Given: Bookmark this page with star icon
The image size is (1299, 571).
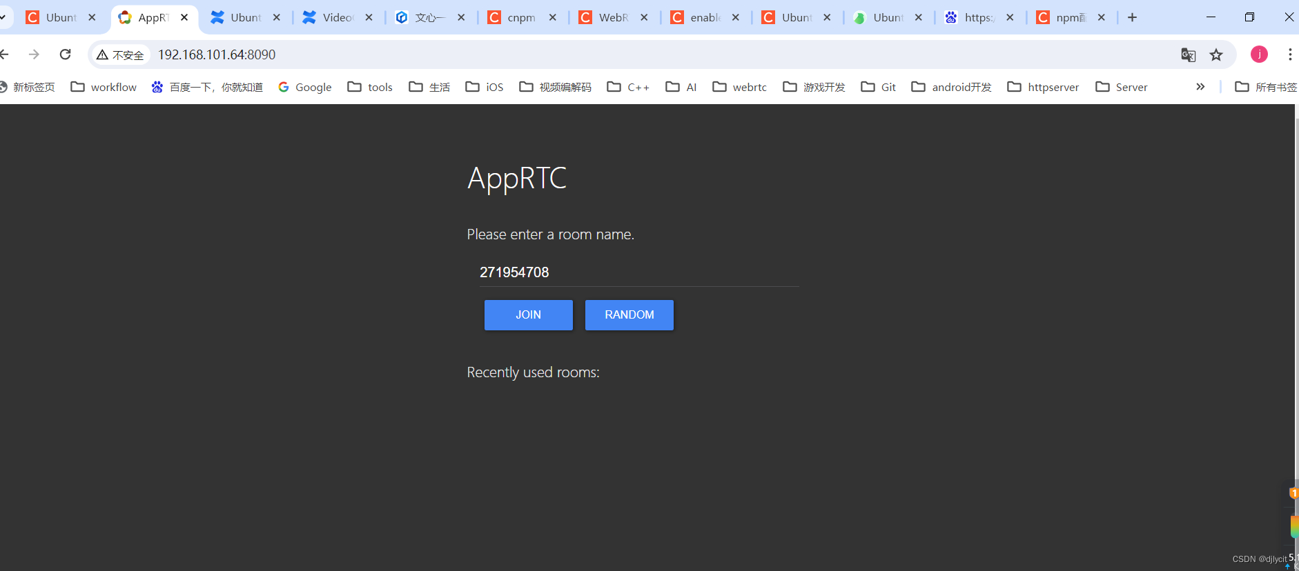Looking at the screenshot, I should pos(1216,54).
